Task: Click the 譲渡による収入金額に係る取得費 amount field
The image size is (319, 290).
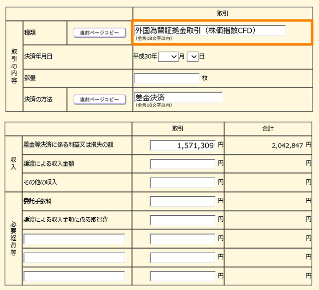Action: (182, 220)
